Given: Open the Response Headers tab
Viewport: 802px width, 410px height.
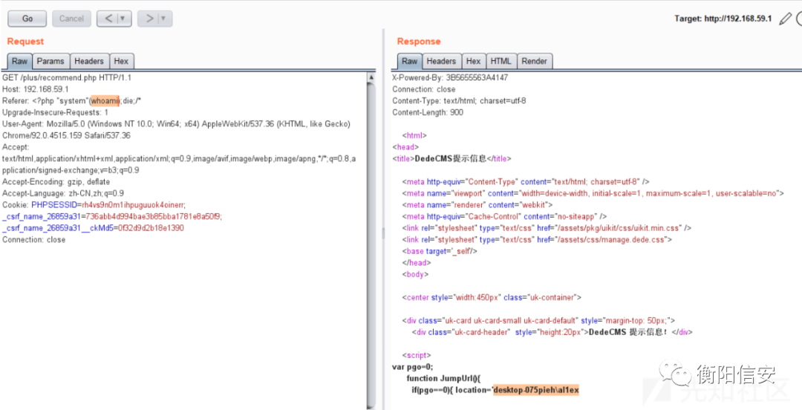Looking at the screenshot, I should (x=441, y=61).
